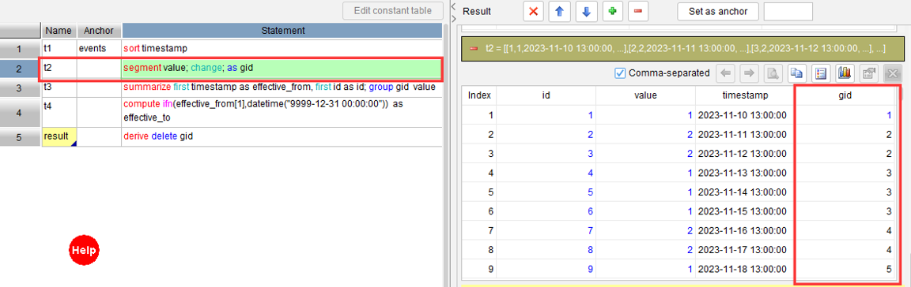
Task: Click the Set as anchor button
Action: (718, 11)
